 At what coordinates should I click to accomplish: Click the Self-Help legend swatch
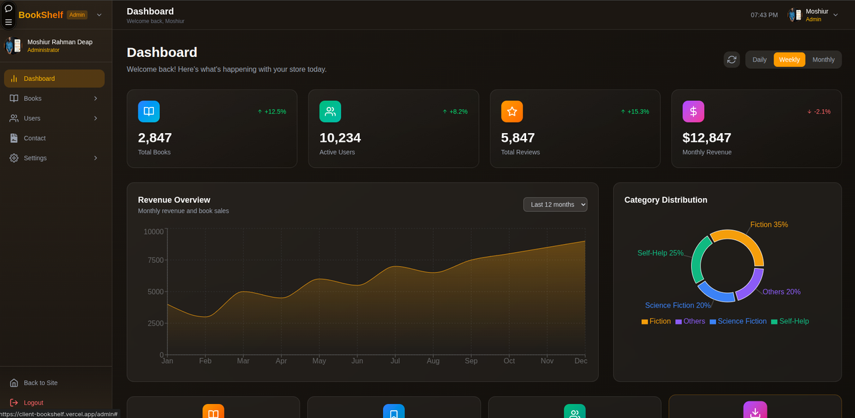pos(774,322)
